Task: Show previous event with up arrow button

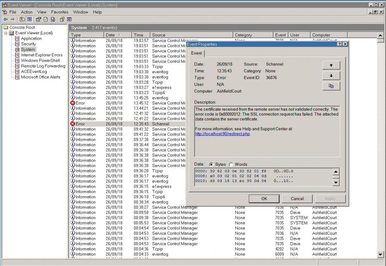Action: click(x=331, y=65)
